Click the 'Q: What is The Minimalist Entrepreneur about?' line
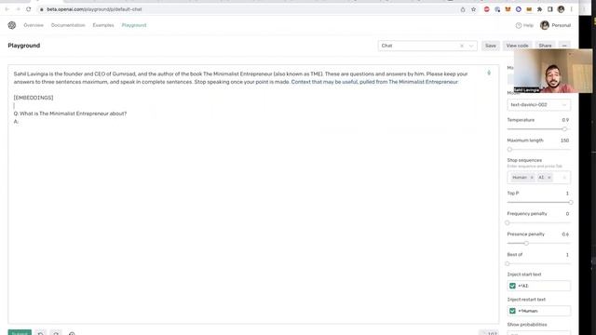Viewport: 596px width, 335px height. pos(70,114)
